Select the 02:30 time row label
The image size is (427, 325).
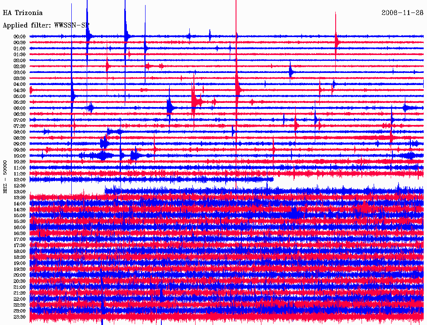20,66
